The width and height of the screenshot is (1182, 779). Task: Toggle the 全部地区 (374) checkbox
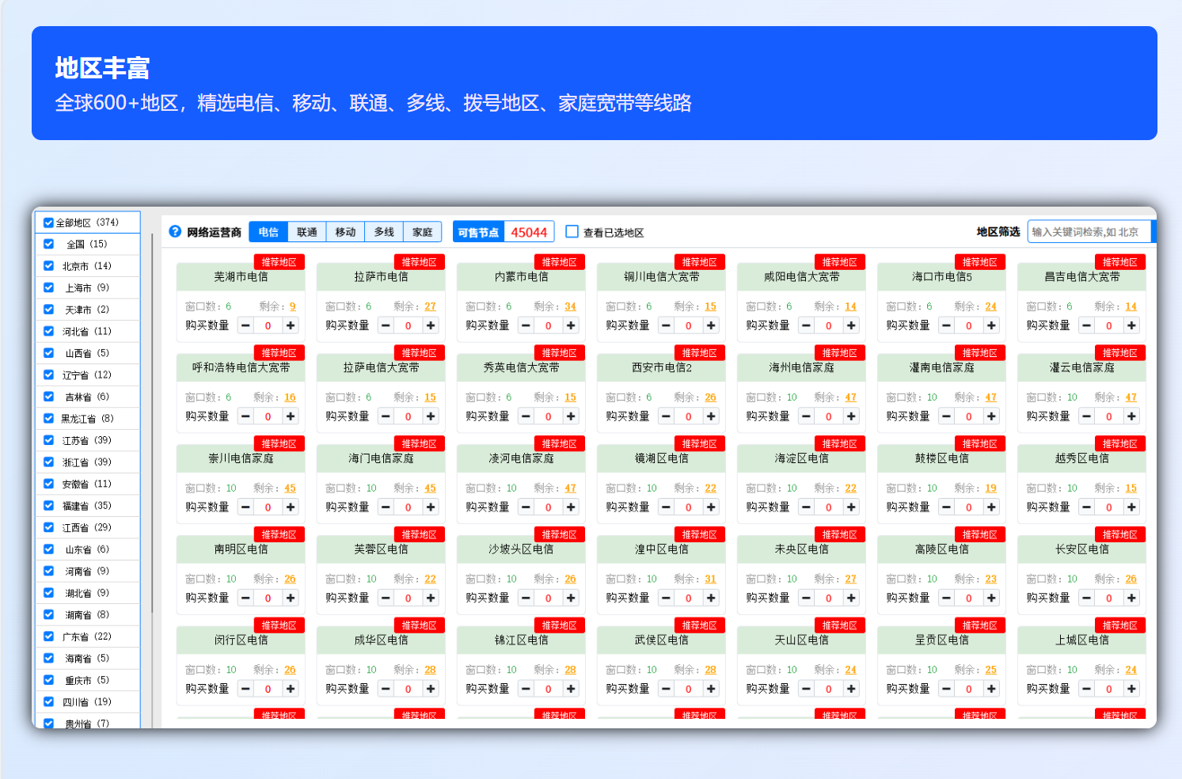49,223
